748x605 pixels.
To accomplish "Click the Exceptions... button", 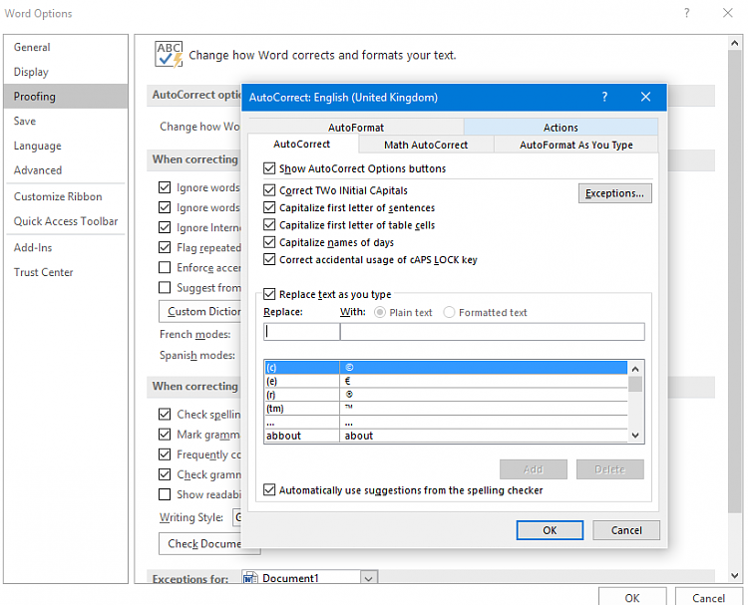I will pos(615,193).
